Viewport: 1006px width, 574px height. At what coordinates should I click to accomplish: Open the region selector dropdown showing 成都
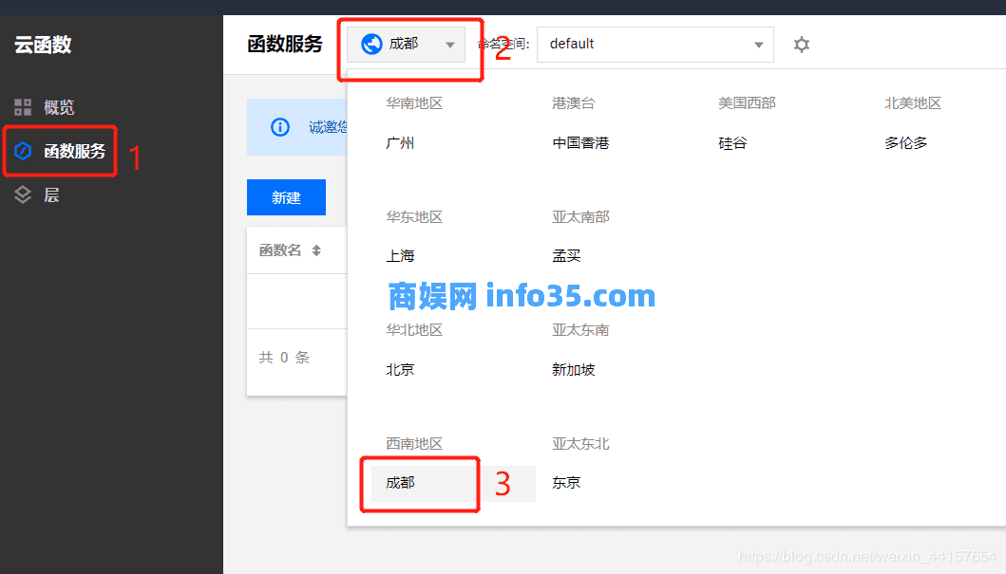408,43
